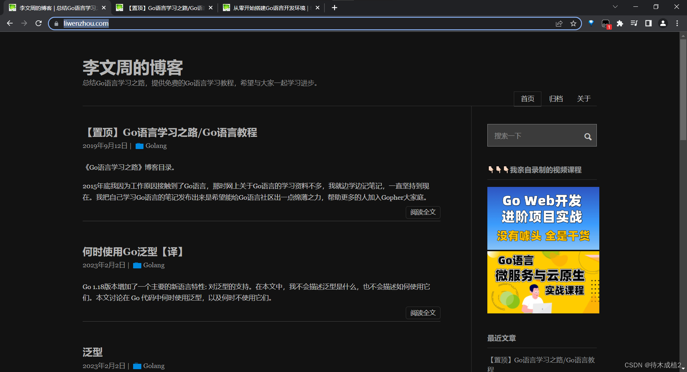The width and height of the screenshot is (687, 372).
Task: Open the Go Web开发进阶项目实战 course banner
Action: 543,218
